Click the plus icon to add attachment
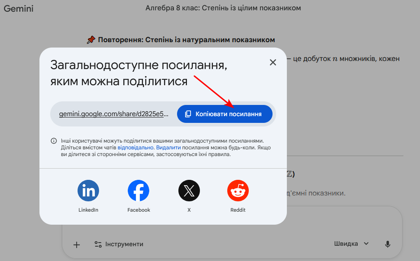Viewport: 420px width, 261px height. click(x=77, y=244)
